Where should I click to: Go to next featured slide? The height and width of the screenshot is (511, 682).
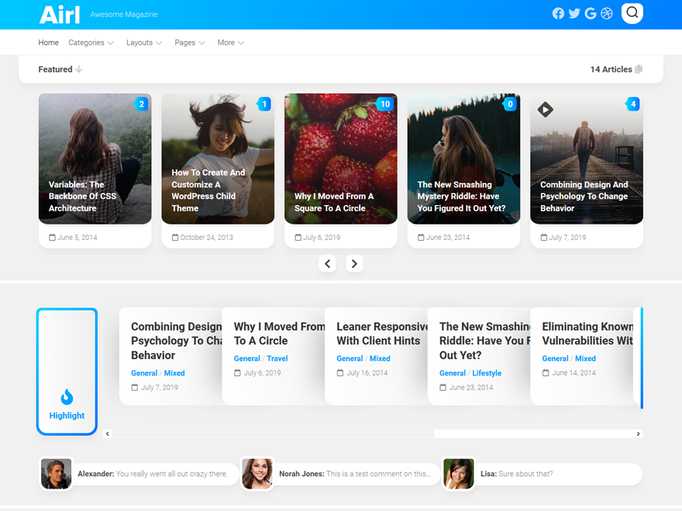354,264
